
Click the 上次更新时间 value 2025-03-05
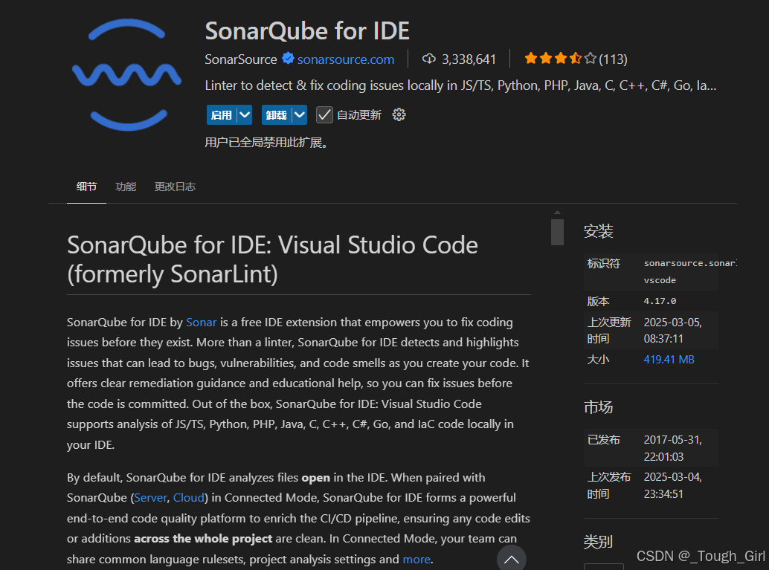coord(672,331)
